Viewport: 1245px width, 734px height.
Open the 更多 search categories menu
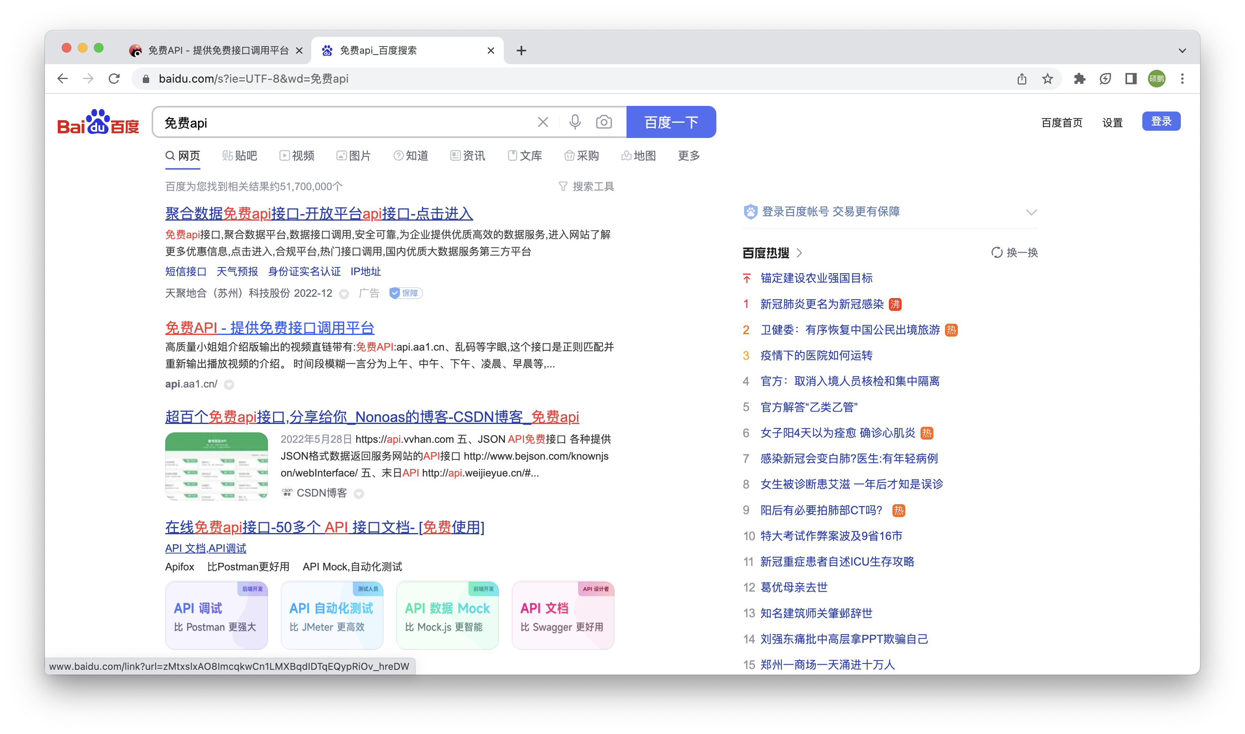click(x=689, y=156)
